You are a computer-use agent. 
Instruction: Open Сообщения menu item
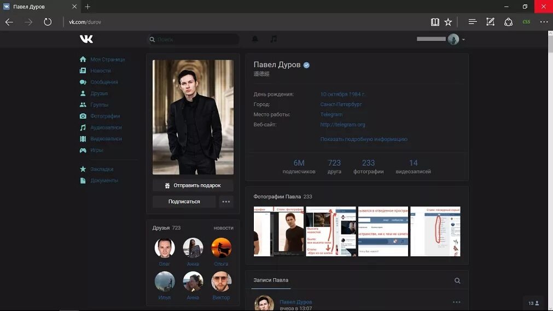(x=104, y=82)
